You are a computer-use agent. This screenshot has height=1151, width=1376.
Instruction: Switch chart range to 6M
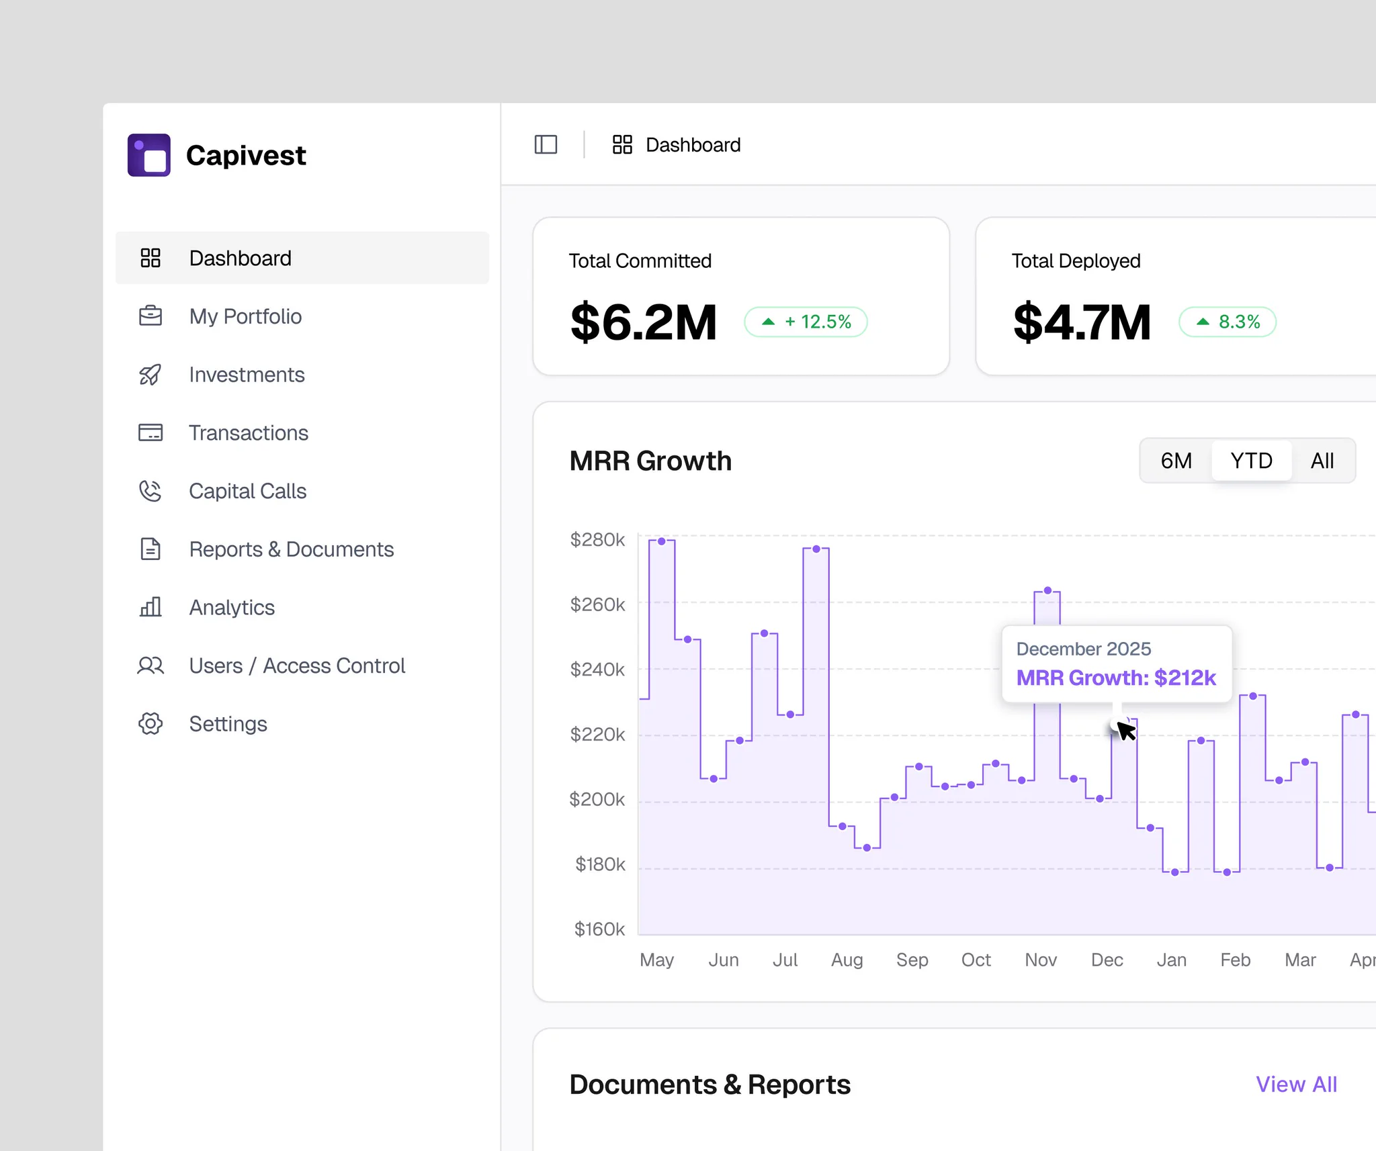[x=1176, y=461]
